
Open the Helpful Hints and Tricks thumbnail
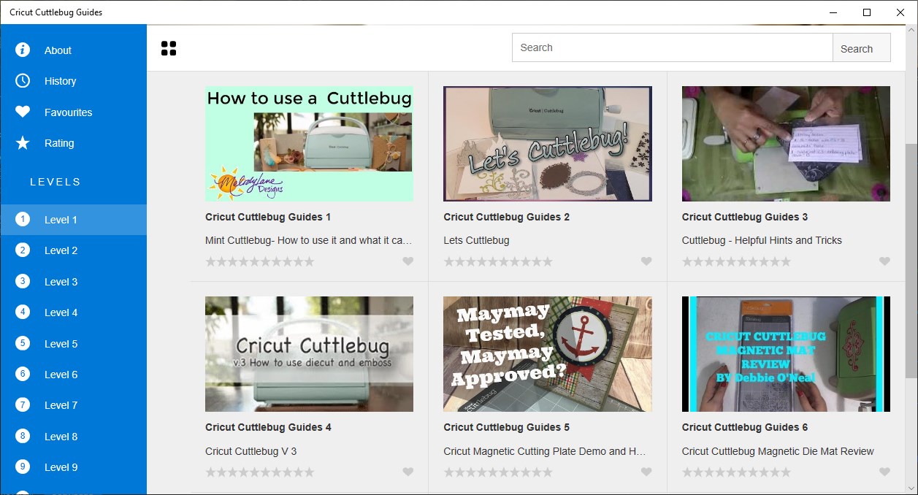786,144
